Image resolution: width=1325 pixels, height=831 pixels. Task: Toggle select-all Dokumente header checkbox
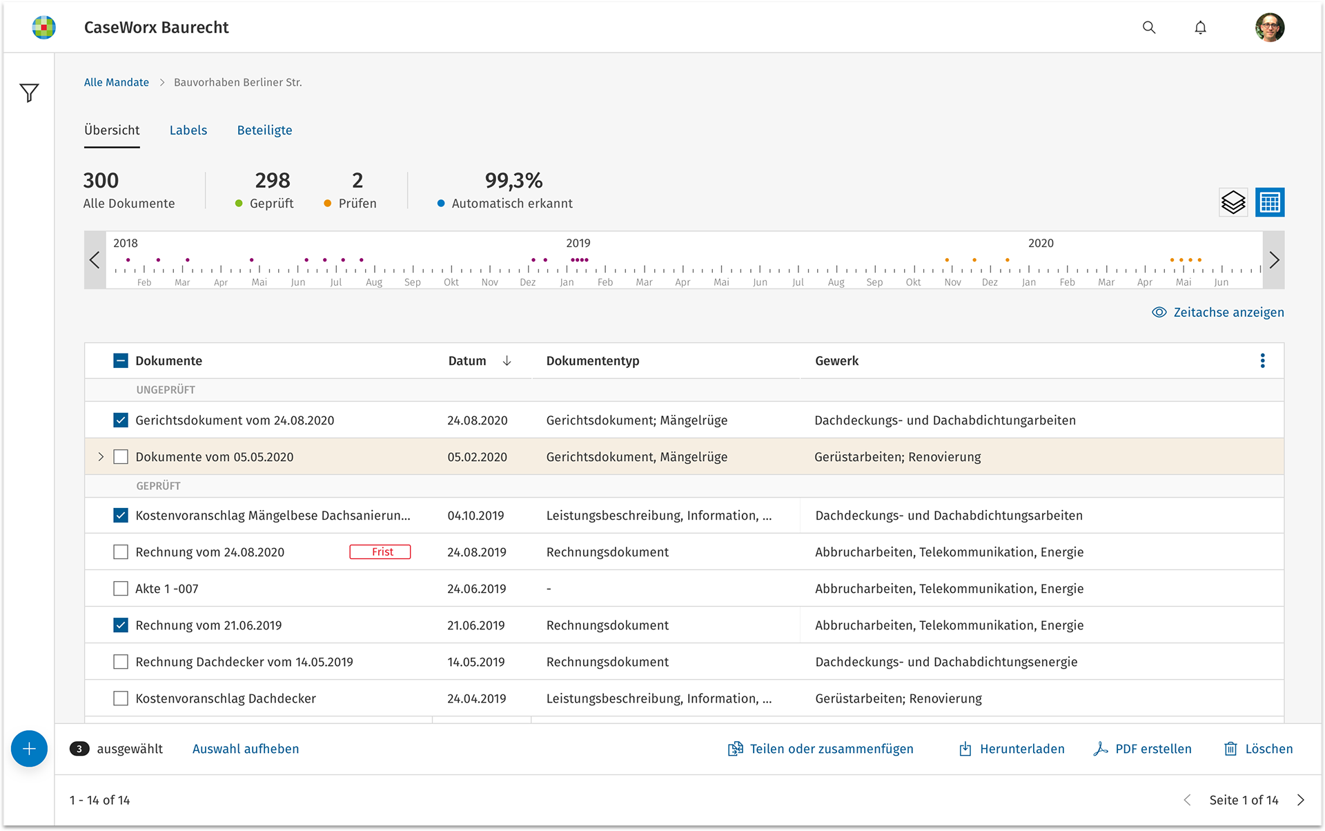pyautogui.click(x=121, y=361)
